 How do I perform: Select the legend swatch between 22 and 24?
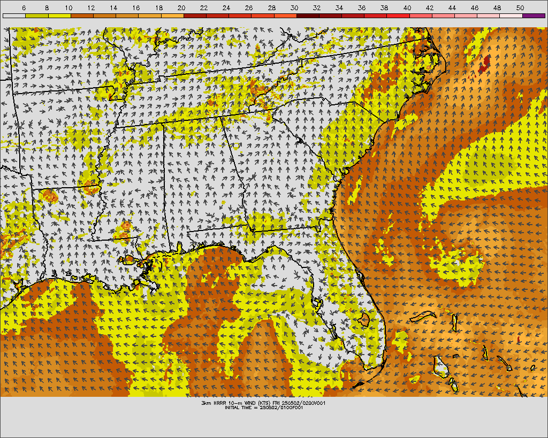[x=218, y=16]
